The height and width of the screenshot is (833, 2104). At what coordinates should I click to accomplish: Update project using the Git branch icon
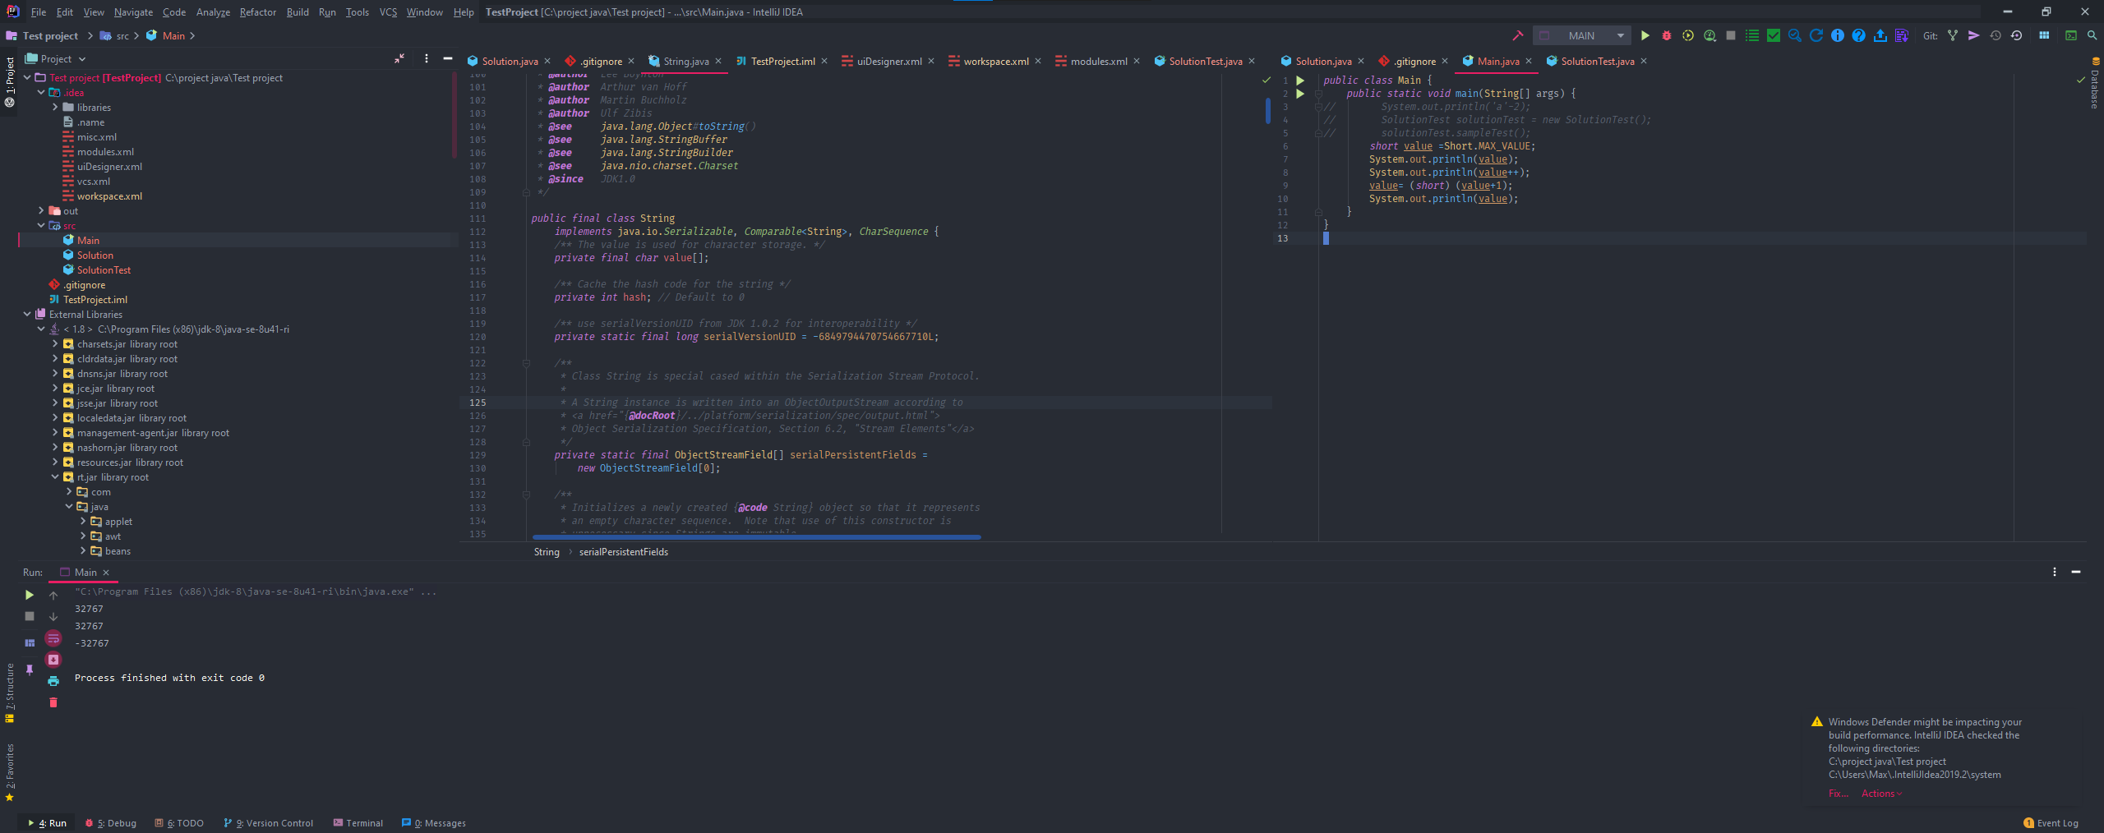[1953, 35]
